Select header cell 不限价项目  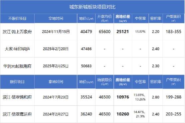point(17,18)
